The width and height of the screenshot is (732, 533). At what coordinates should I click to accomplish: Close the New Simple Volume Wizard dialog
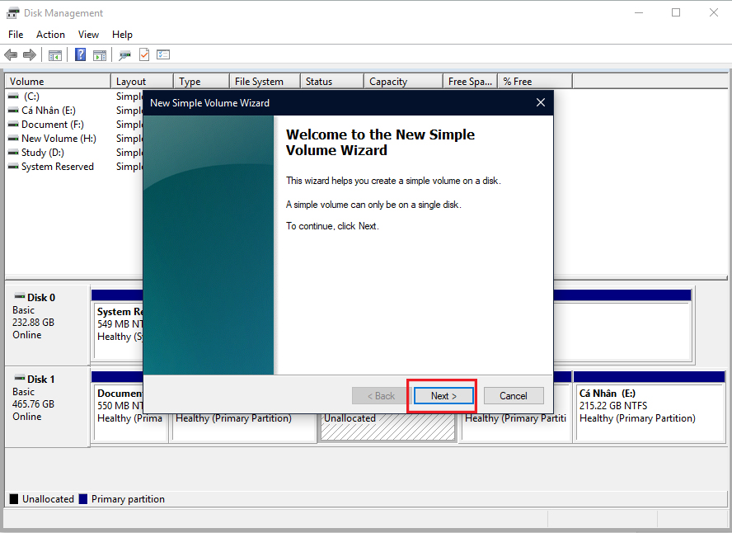pos(541,102)
